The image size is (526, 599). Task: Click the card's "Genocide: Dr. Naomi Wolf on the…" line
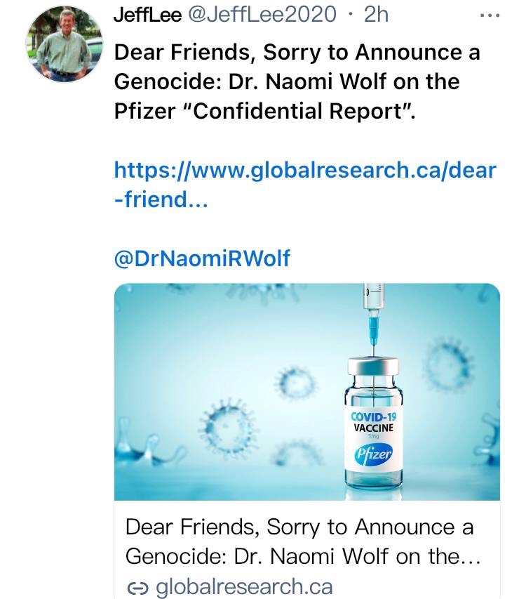click(302, 556)
